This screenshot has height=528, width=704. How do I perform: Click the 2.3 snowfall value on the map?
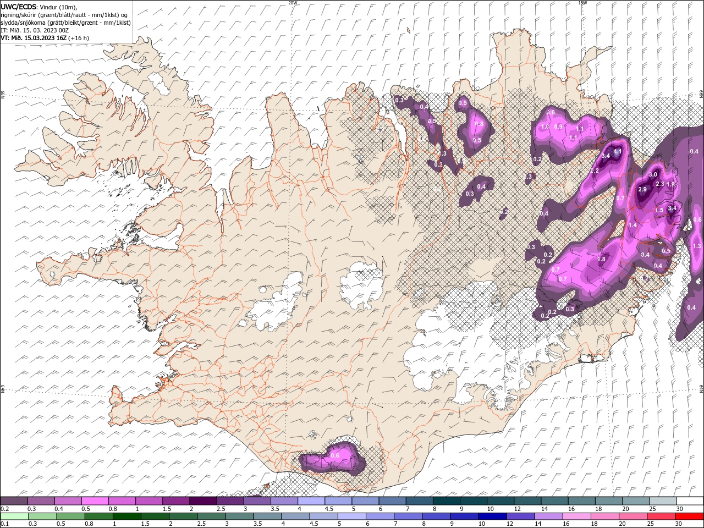tap(661, 184)
